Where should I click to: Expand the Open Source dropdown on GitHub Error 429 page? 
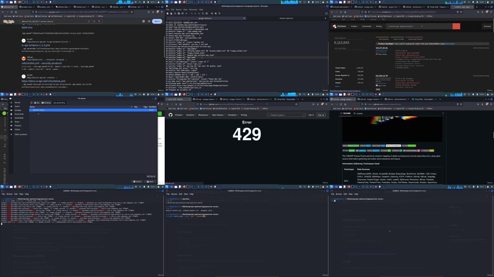coord(218,115)
